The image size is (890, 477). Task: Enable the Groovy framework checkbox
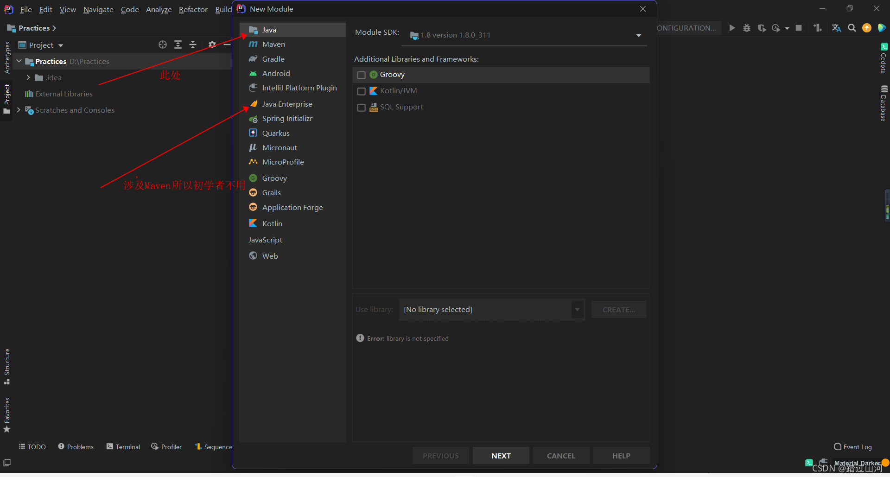click(x=362, y=75)
